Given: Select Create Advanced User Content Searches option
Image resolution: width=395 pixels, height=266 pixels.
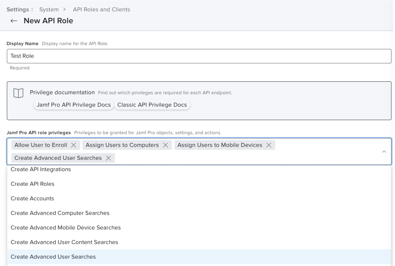Looking at the screenshot, I should pos(199,242).
